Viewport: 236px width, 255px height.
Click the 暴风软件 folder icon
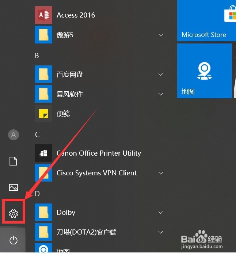(x=43, y=94)
